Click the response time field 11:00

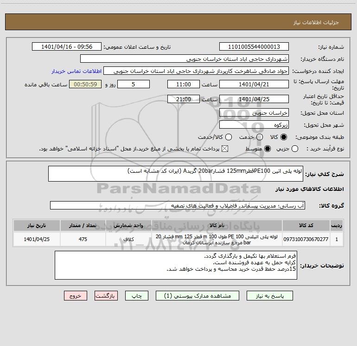[184, 85]
